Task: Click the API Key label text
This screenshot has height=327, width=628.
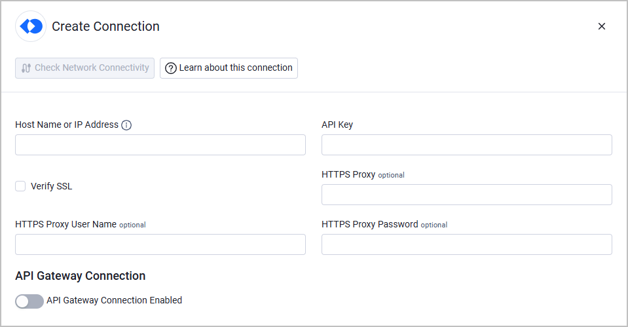Action: (337, 125)
